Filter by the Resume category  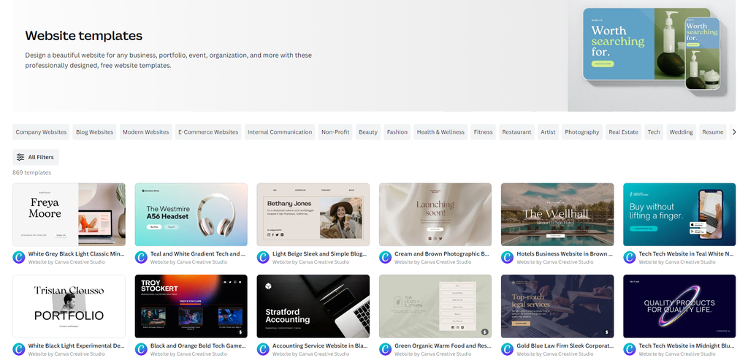[x=713, y=132]
